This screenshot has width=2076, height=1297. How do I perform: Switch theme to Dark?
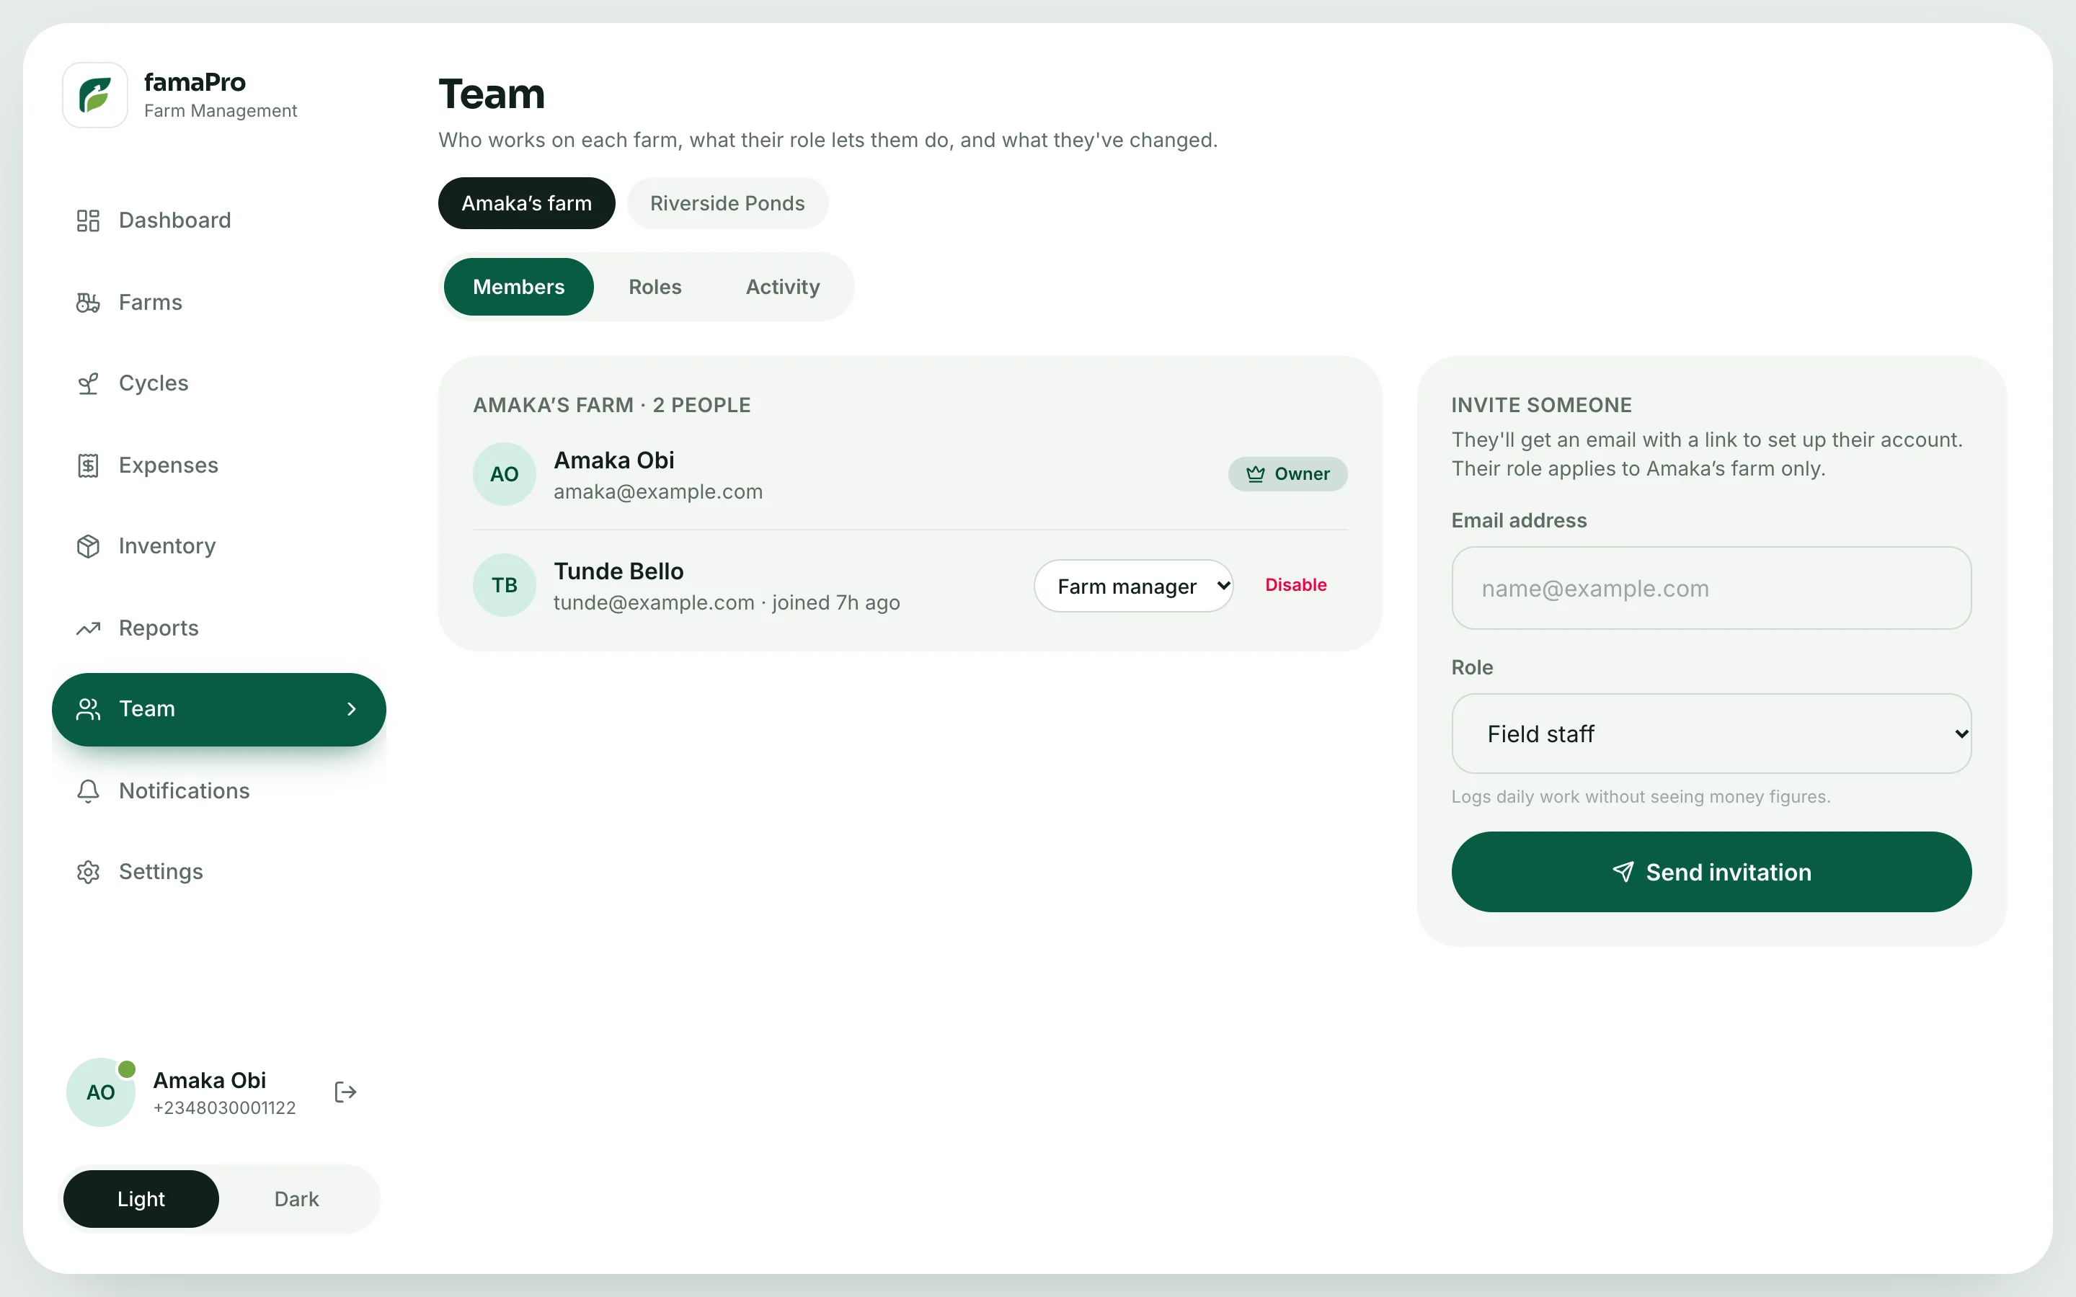(x=297, y=1199)
